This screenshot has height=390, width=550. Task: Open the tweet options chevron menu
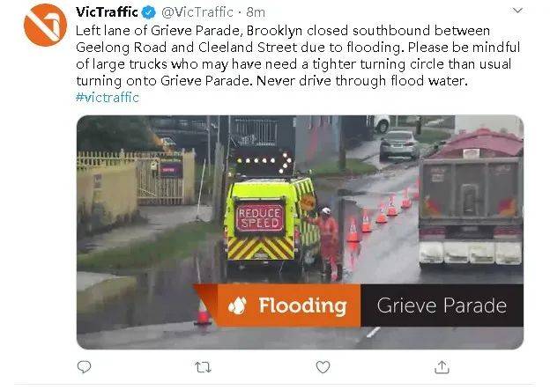click(x=517, y=11)
